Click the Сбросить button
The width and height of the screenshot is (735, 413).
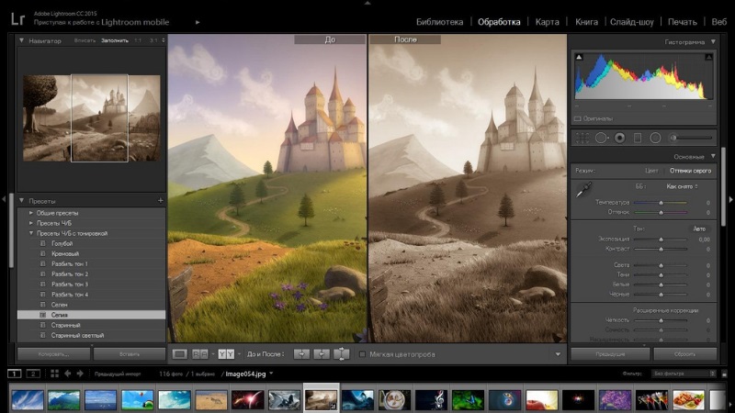[684, 354]
